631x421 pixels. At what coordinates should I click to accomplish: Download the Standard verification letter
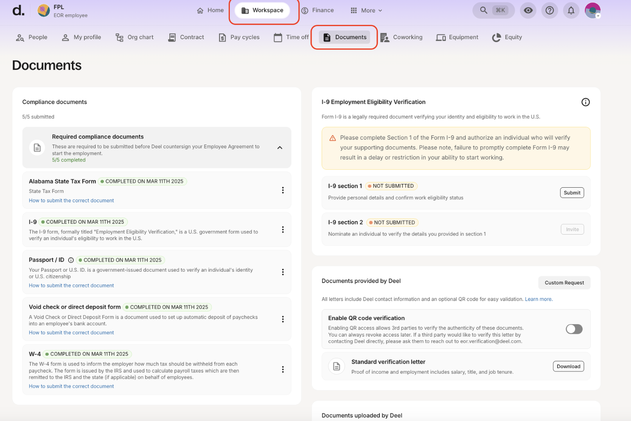[568, 366]
